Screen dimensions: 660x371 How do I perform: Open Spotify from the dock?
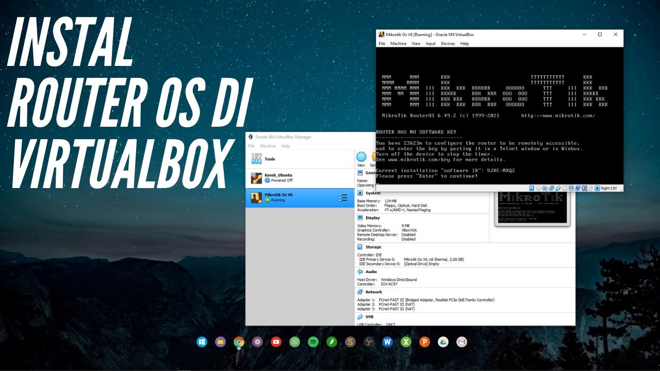pyautogui.click(x=313, y=342)
